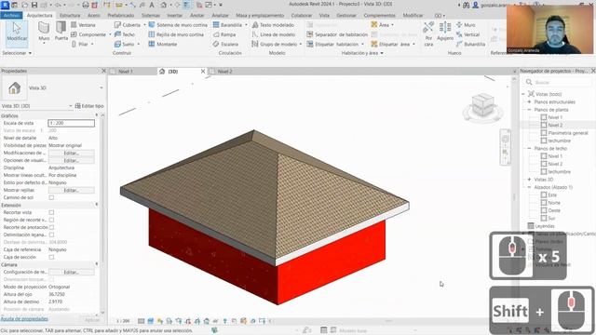Viewport: 596px width, 335px height.
Task: Select the Buhardilla dormer opening tool
Action: [470, 44]
